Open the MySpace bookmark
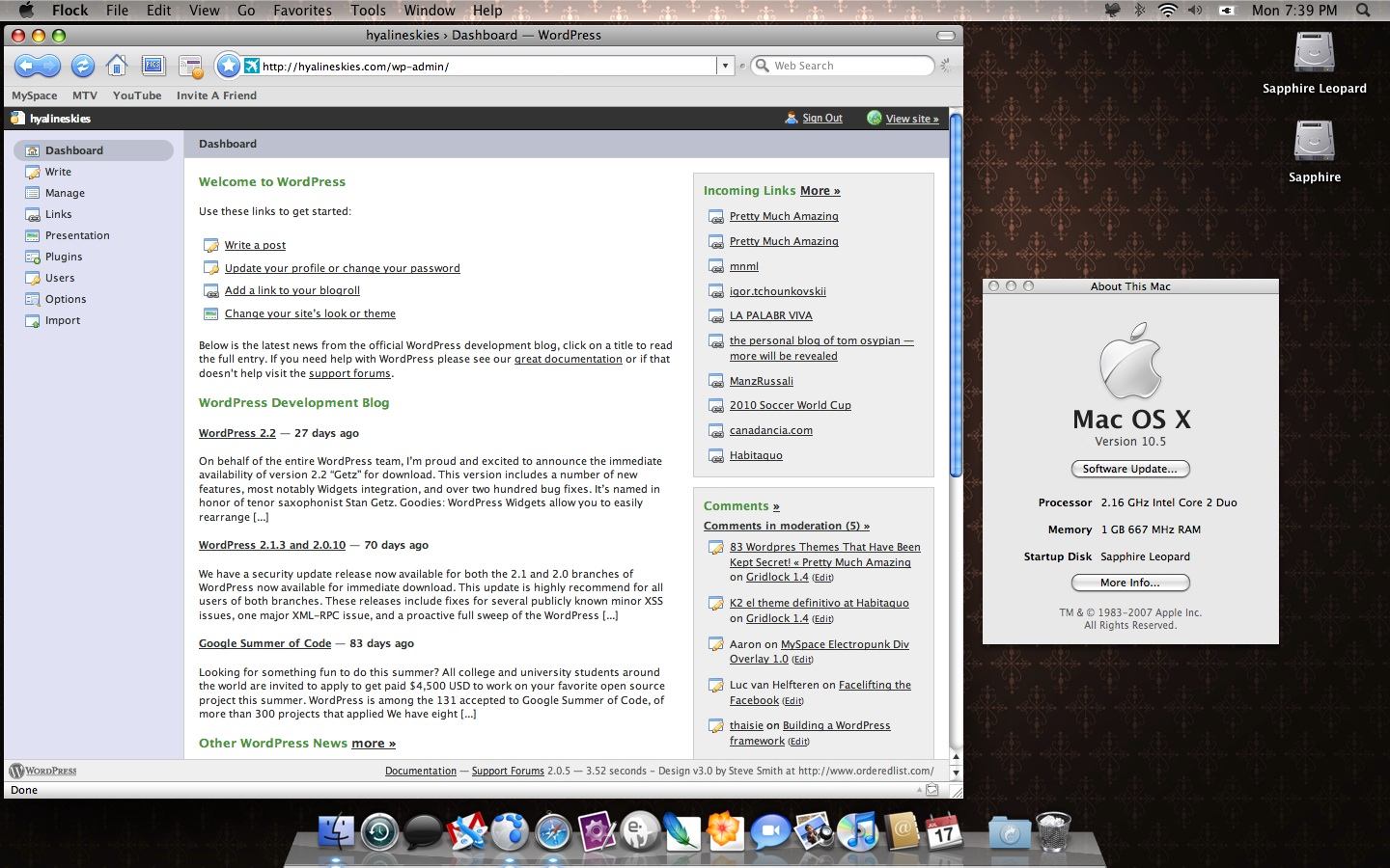 [x=35, y=95]
